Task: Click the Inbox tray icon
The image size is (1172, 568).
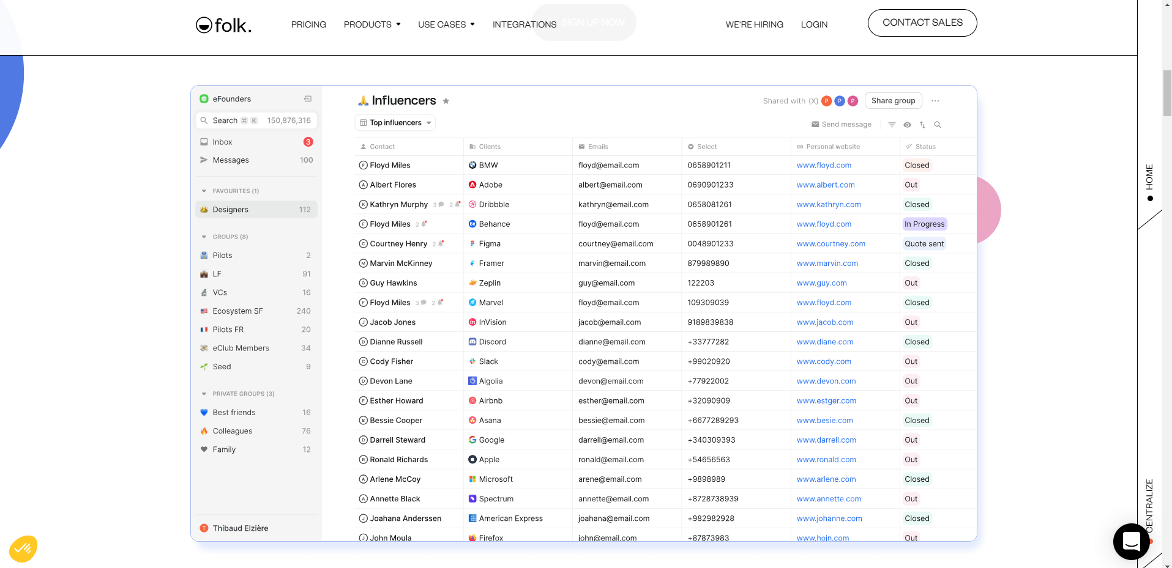Action: (204, 142)
